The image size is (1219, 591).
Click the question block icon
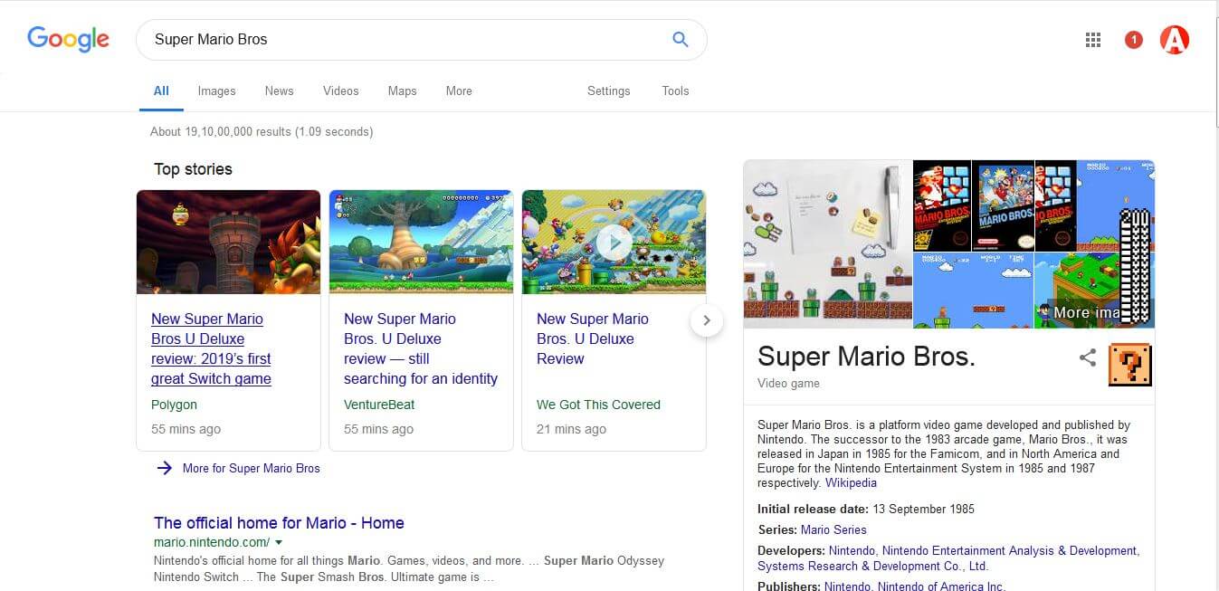1130,365
